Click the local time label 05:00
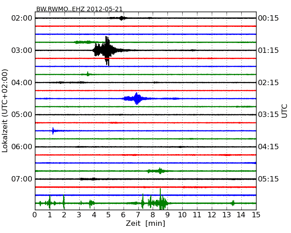 coord(22,115)
